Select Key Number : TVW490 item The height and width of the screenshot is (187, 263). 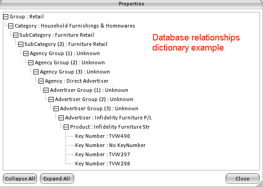(103, 136)
